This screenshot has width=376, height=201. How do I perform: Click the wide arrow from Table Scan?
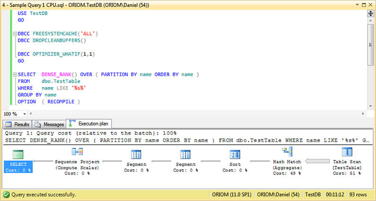point(317,161)
